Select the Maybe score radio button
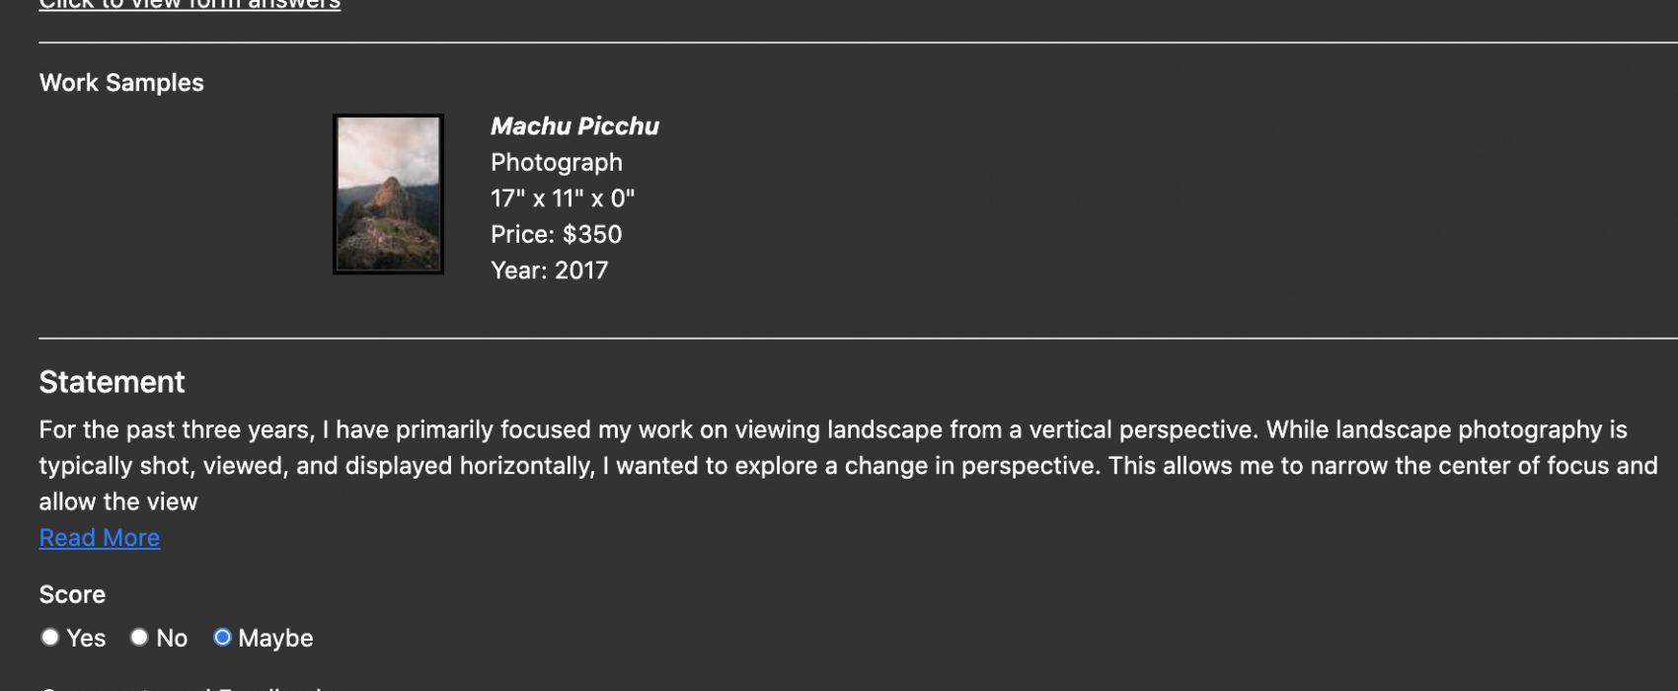 (222, 638)
